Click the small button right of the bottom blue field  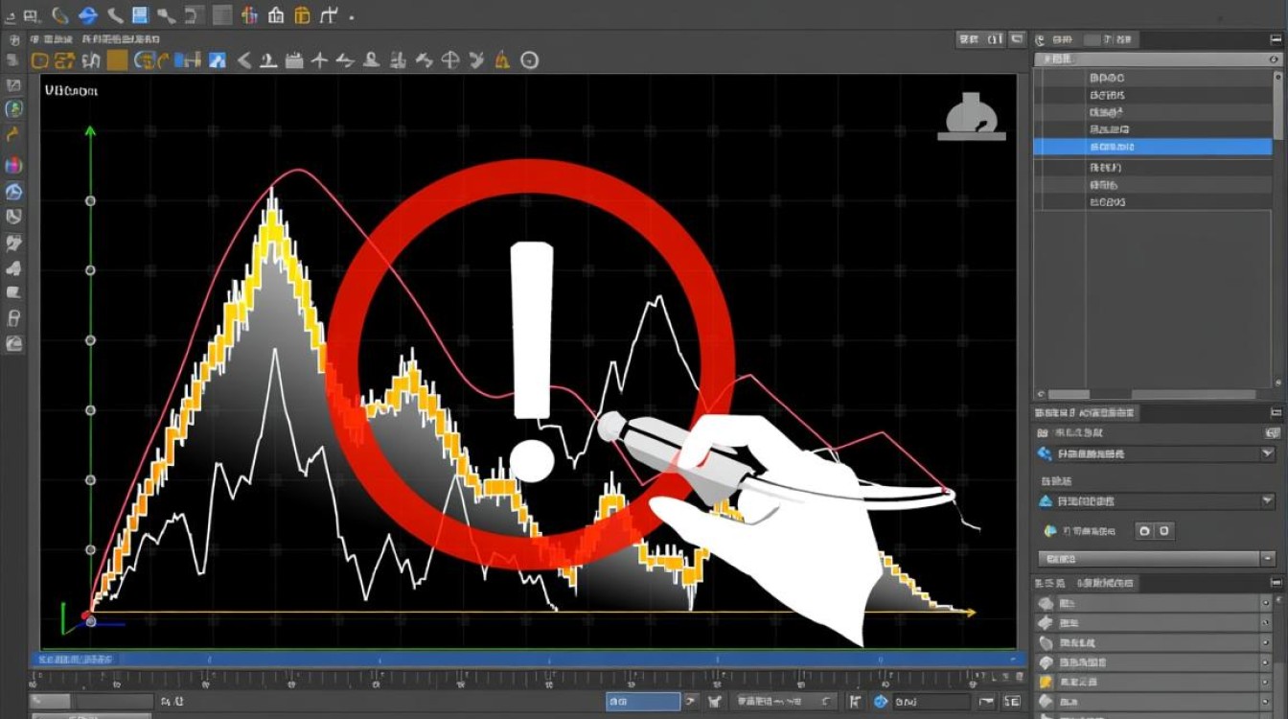[690, 702]
